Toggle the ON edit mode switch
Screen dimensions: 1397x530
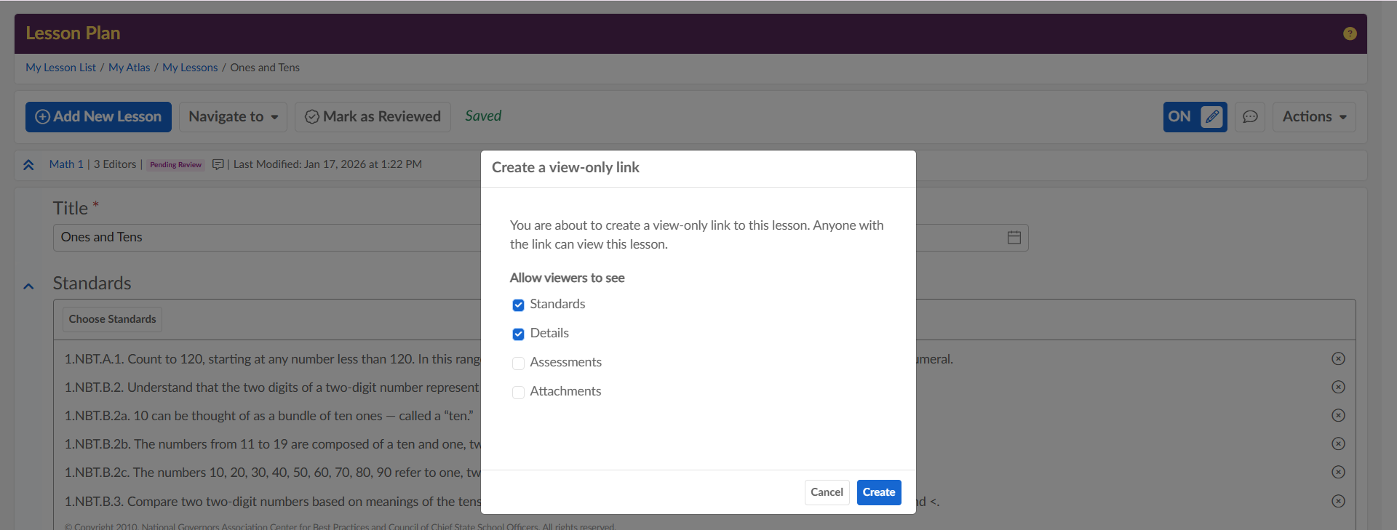(x=1194, y=117)
